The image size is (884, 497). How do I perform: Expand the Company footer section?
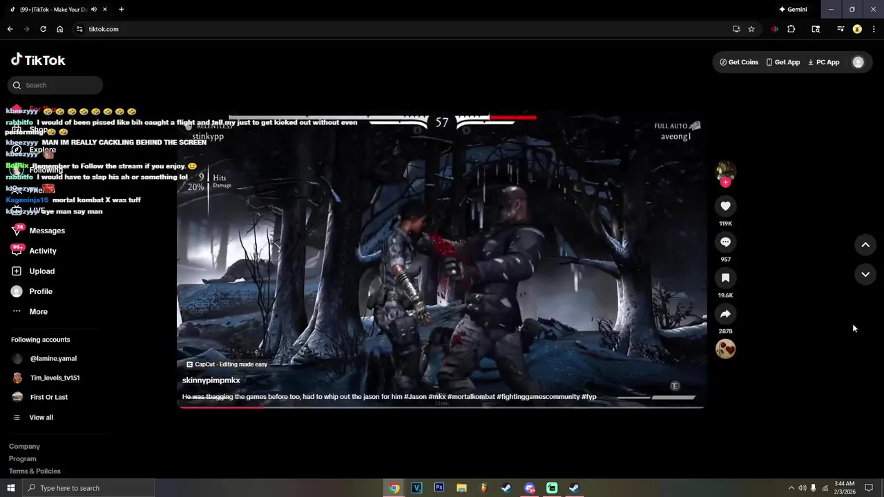(24, 447)
